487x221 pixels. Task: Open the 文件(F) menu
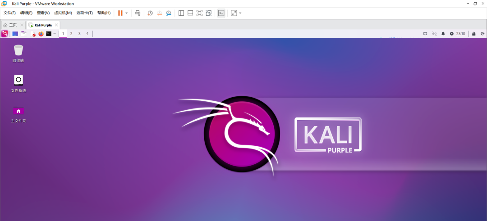pos(9,13)
